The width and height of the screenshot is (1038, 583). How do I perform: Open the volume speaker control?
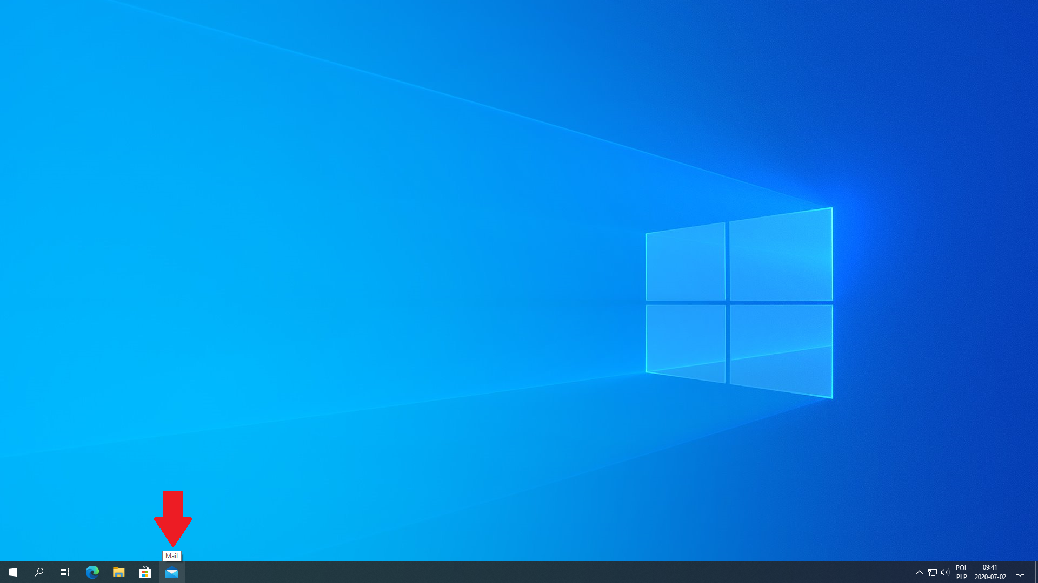tap(945, 572)
